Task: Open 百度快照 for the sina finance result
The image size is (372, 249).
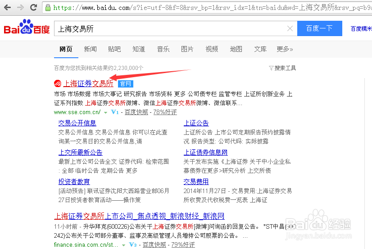Action: point(154,245)
